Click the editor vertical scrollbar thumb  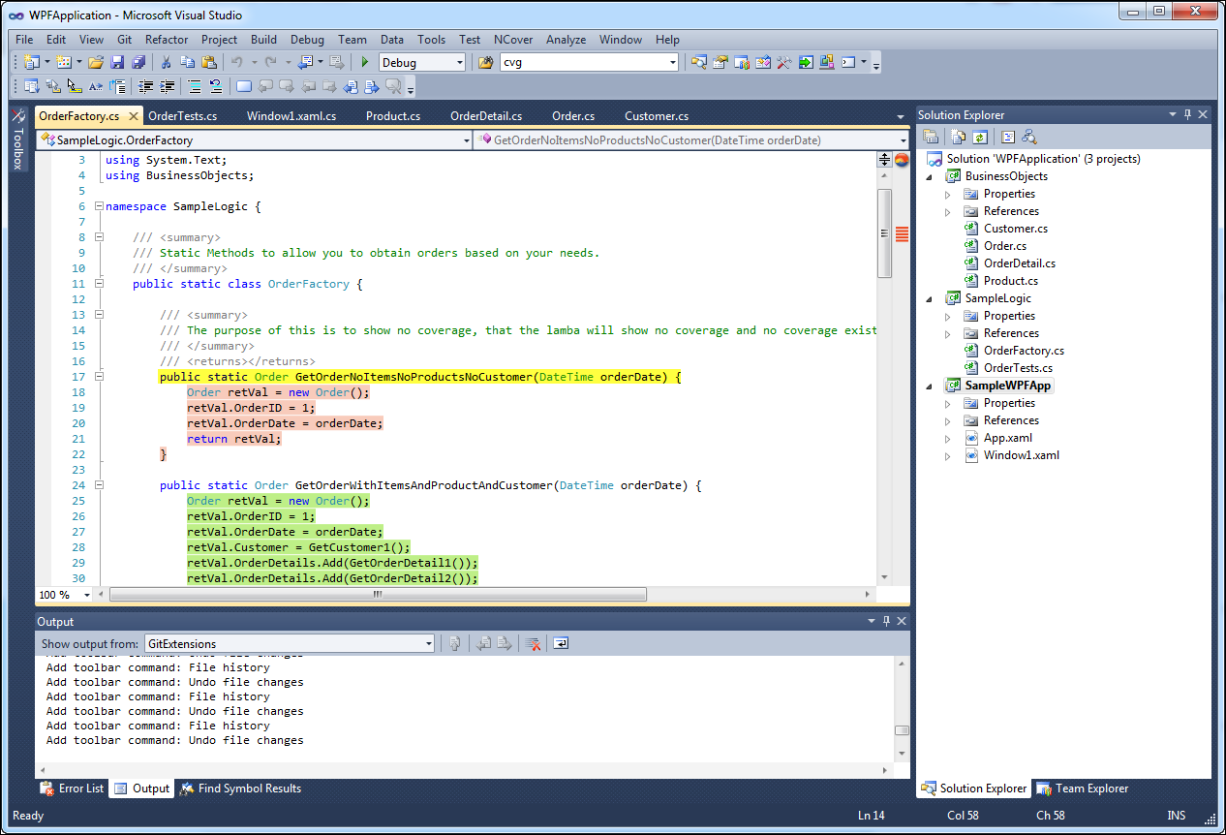[884, 233]
